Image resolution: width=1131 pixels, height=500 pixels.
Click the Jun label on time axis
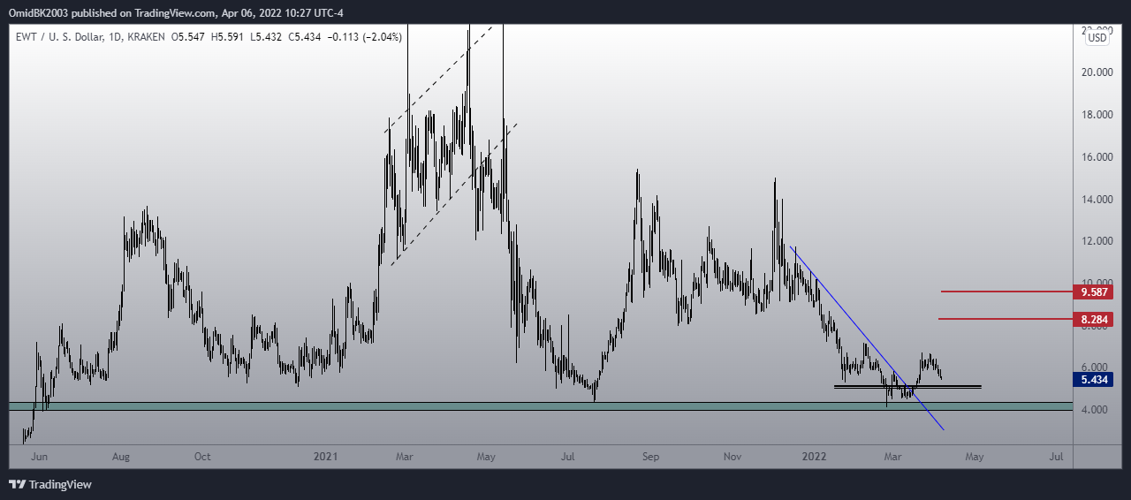point(39,457)
